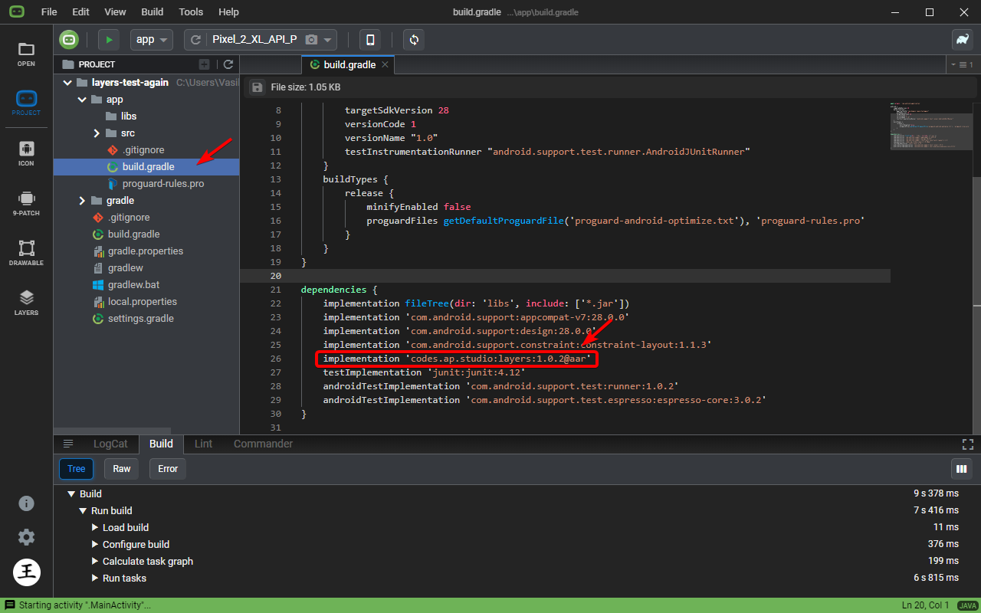Click the Gradle elephant icon
The height and width of the screenshot is (613, 981).
click(x=963, y=40)
